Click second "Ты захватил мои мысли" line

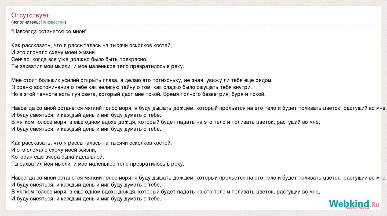click(98, 164)
